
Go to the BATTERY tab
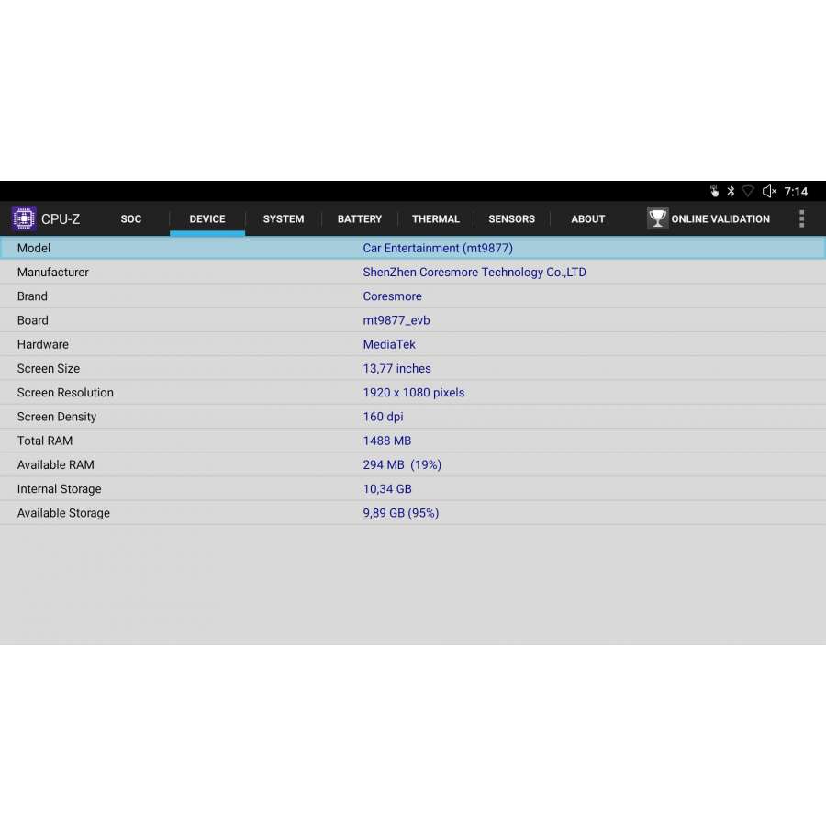click(359, 218)
